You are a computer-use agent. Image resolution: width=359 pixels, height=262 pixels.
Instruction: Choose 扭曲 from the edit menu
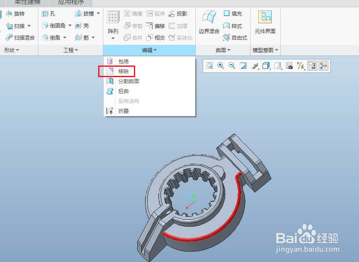pos(149,91)
